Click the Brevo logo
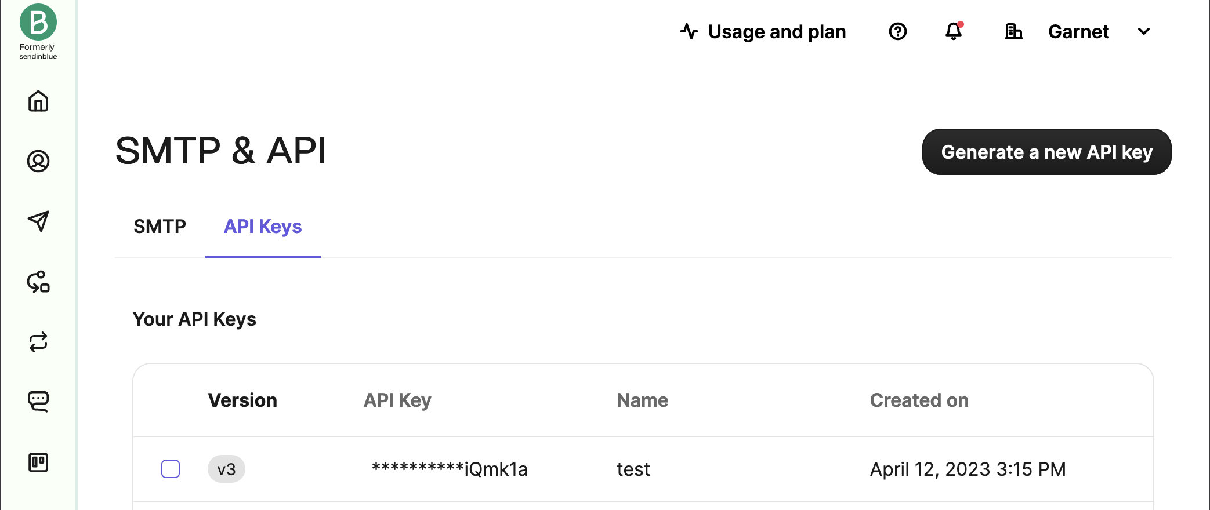The width and height of the screenshot is (1210, 510). [x=38, y=23]
